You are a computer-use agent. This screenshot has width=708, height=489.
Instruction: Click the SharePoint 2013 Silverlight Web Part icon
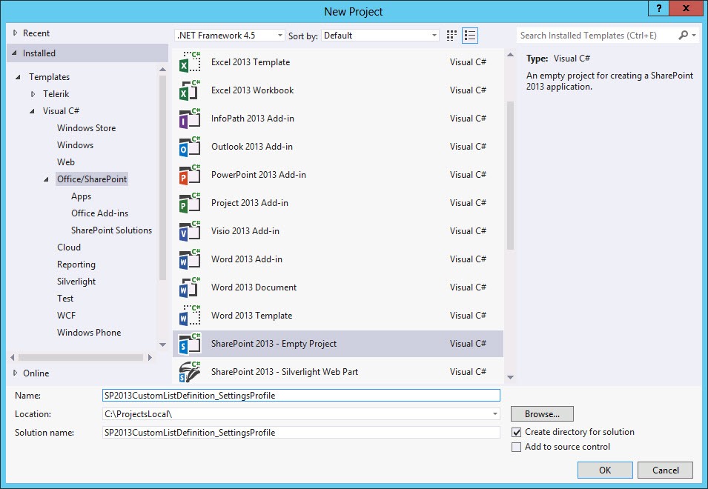(190, 372)
